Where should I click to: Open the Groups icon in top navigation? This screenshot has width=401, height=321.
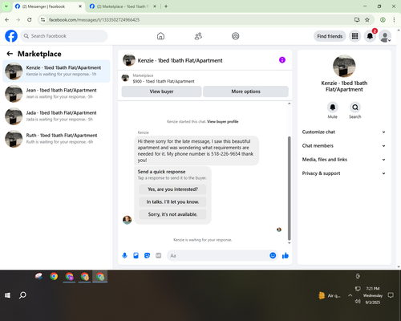coord(236,36)
